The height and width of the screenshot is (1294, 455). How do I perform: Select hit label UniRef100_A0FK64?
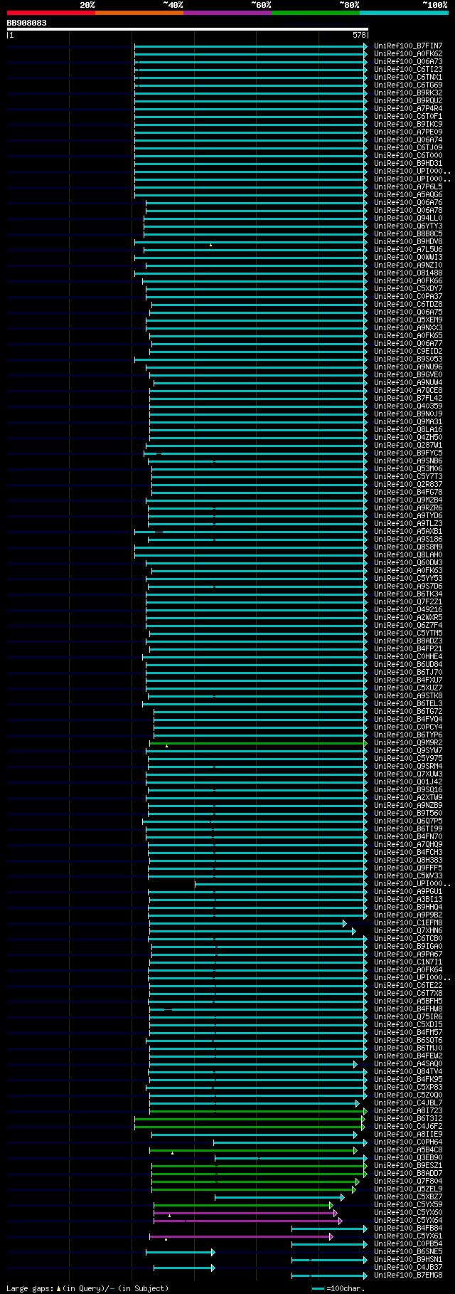408,970
